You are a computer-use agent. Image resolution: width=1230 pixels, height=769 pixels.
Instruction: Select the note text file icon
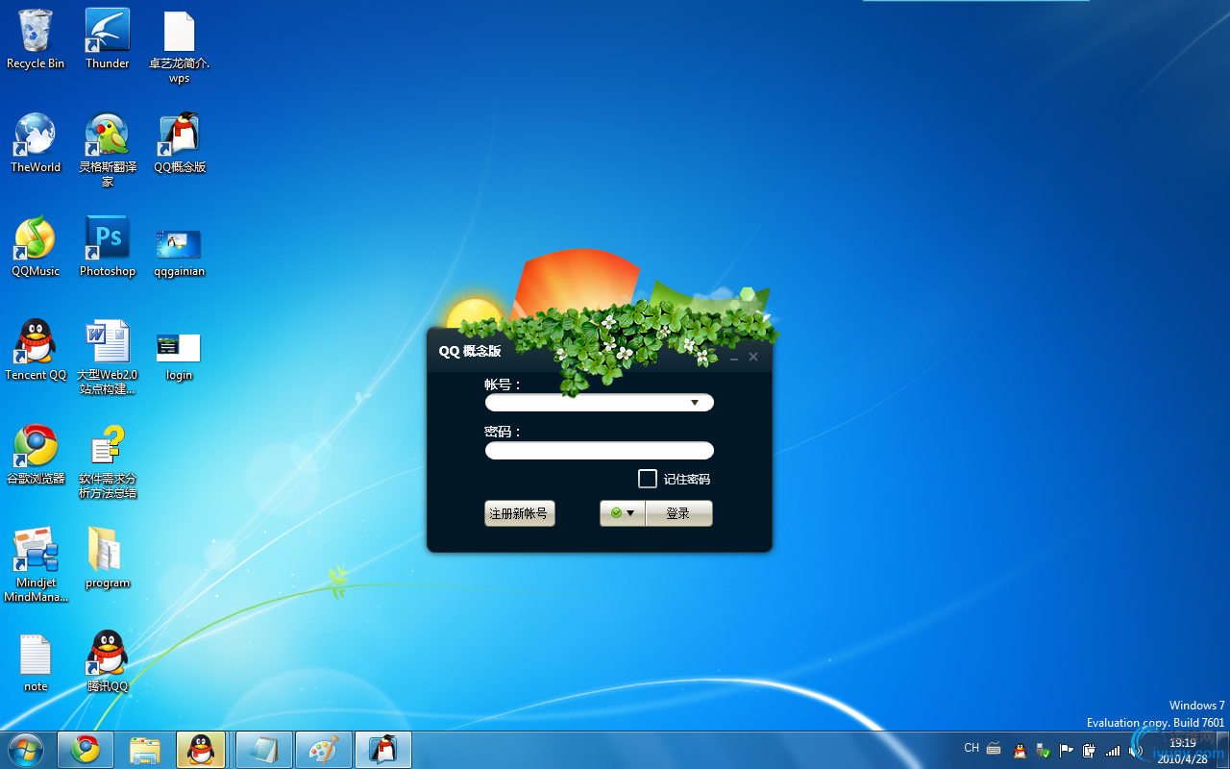coord(36,662)
